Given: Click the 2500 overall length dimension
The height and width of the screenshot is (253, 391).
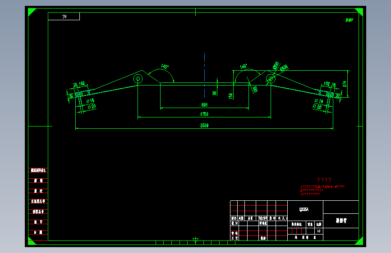Looking at the screenshot, I should 204,125.
